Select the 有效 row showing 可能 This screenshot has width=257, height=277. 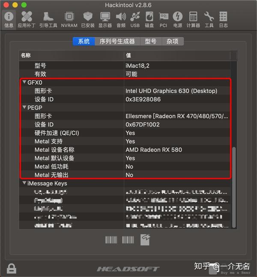[125, 74]
